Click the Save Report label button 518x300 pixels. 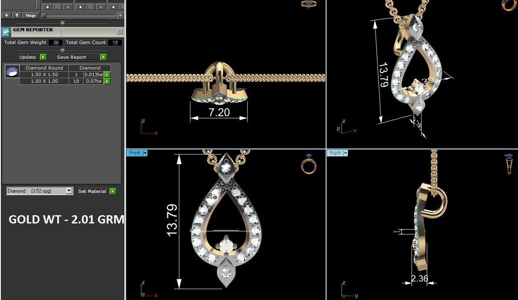77,57
